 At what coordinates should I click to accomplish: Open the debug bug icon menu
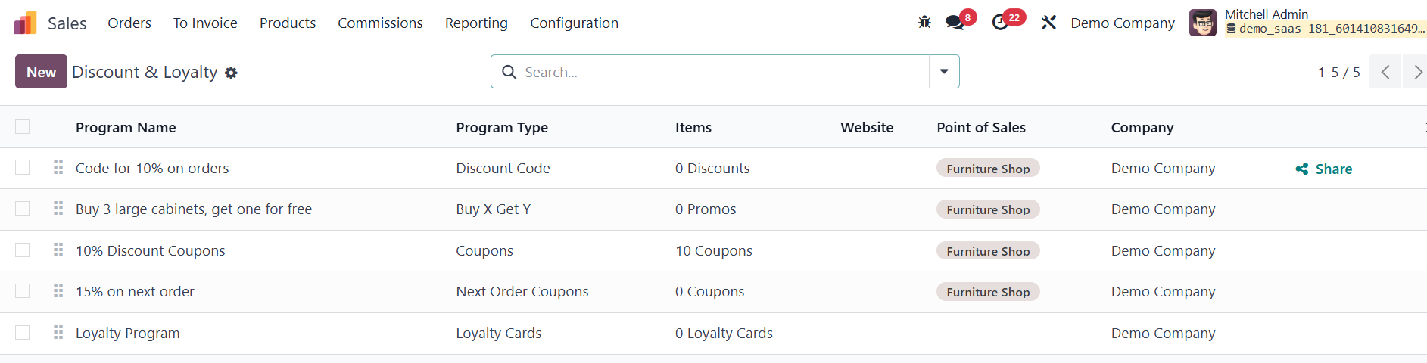(x=924, y=23)
